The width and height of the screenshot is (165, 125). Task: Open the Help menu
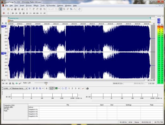pyautogui.click(x=75, y=6)
